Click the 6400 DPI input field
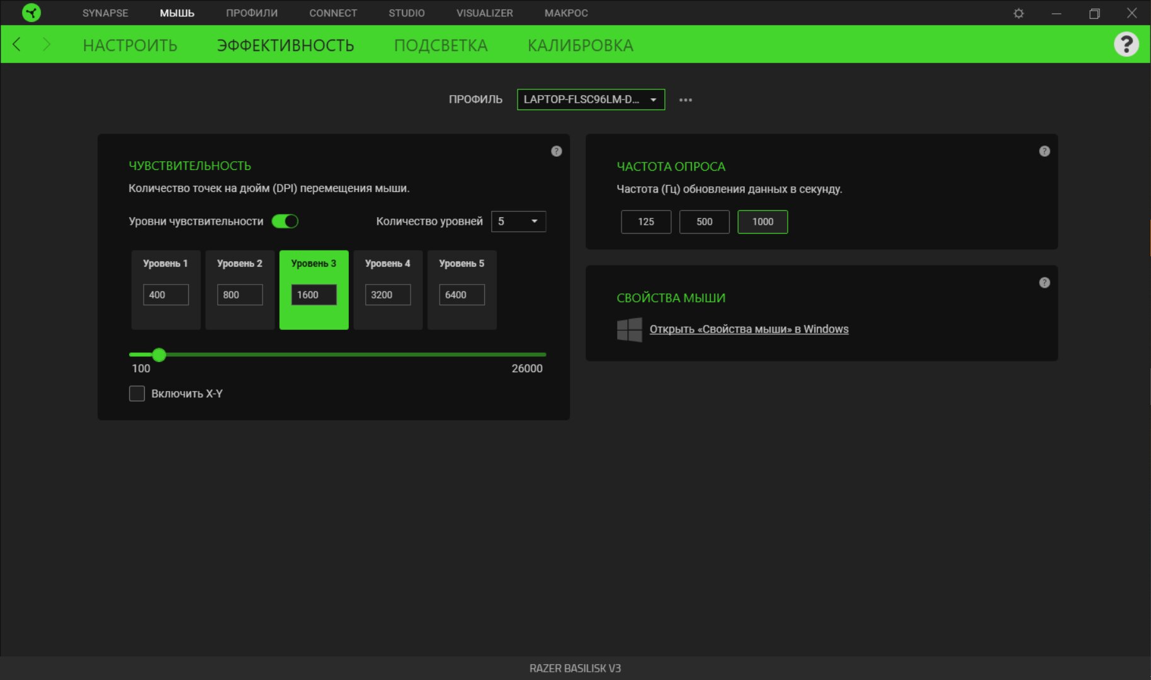Viewport: 1151px width, 680px height. point(462,295)
